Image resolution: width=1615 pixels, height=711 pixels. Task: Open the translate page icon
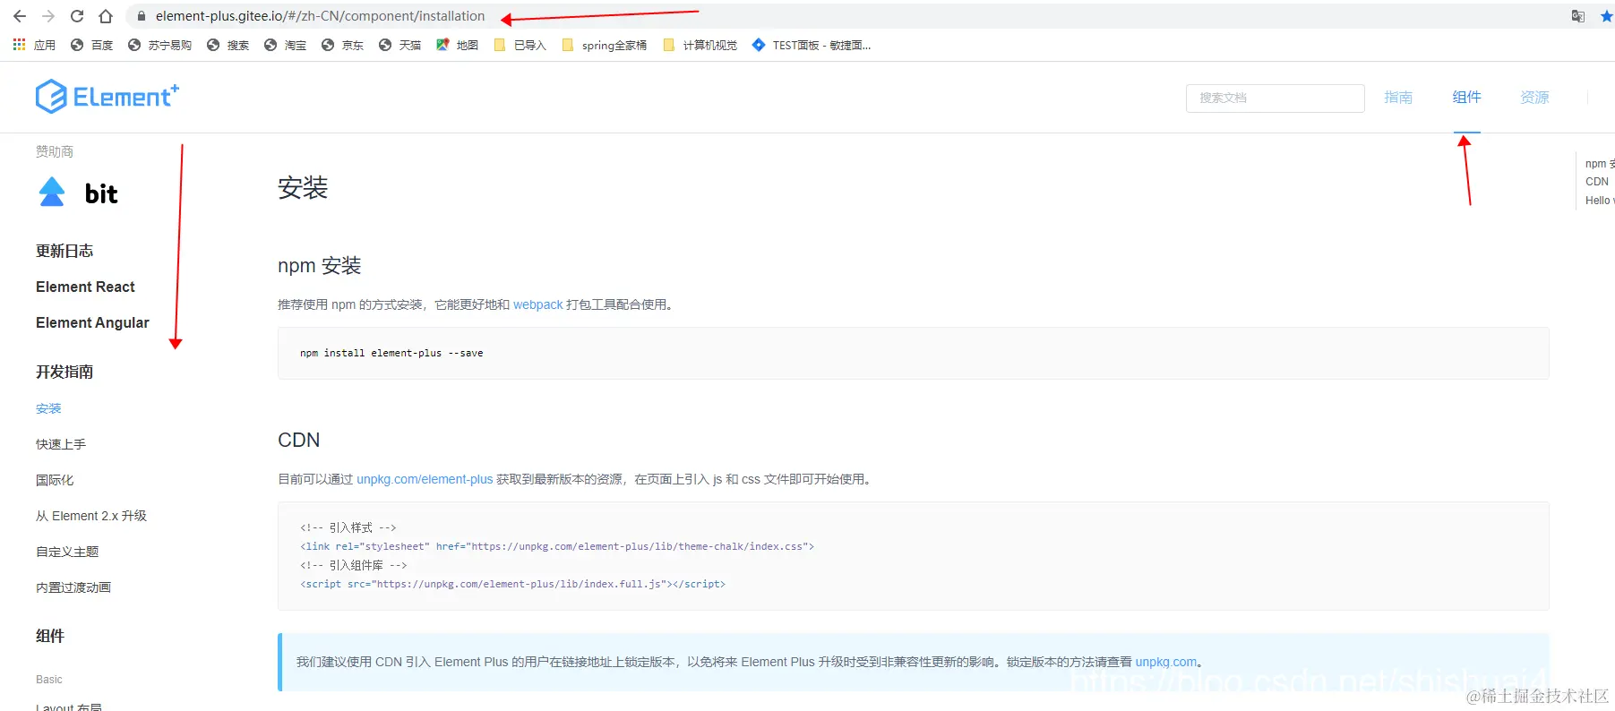(1578, 16)
